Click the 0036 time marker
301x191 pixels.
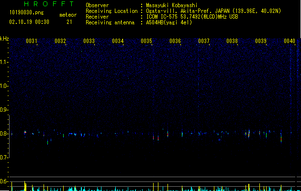click(x=175, y=41)
